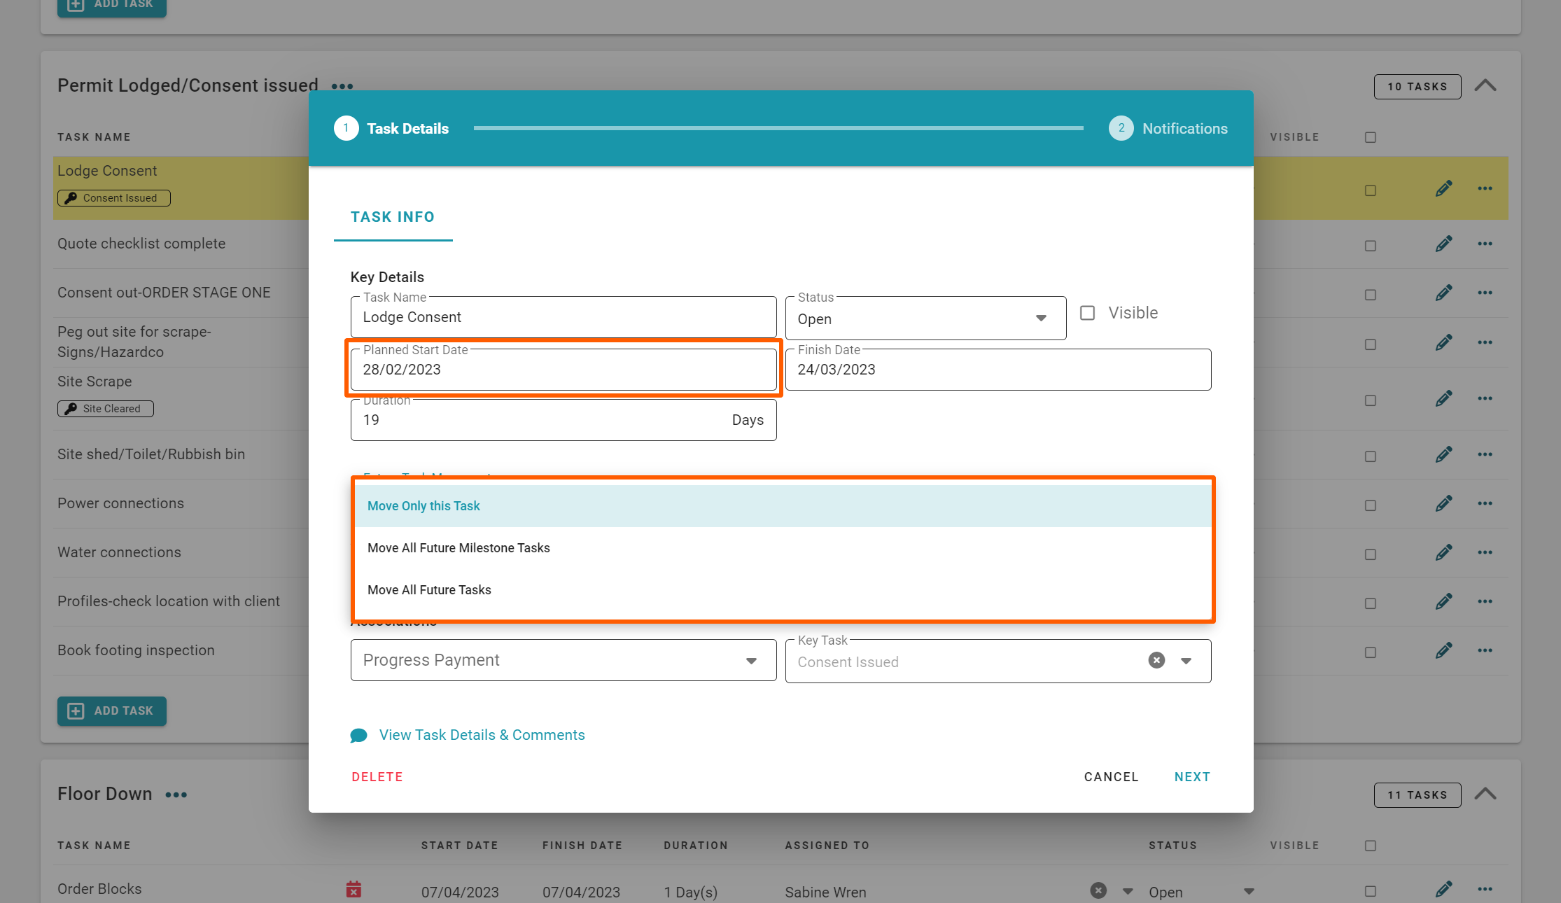Open View Task Details & Comments link
The width and height of the screenshot is (1561, 903).
pos(482,735)
